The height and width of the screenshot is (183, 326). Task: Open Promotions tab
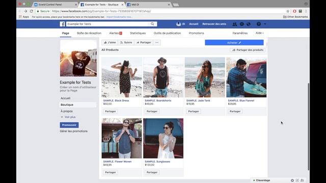click(x=196, y=33)
